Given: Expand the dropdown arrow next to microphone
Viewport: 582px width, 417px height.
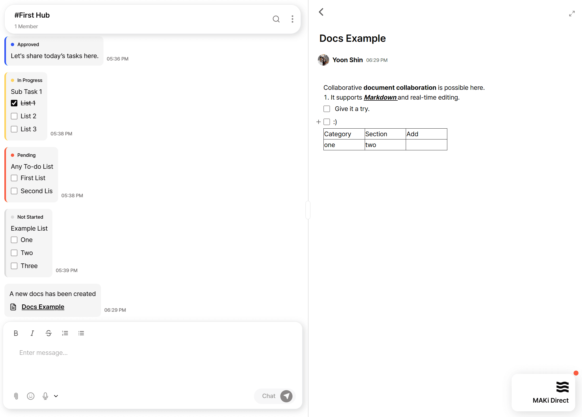Looking at the screenshot, I should [56, 396].
